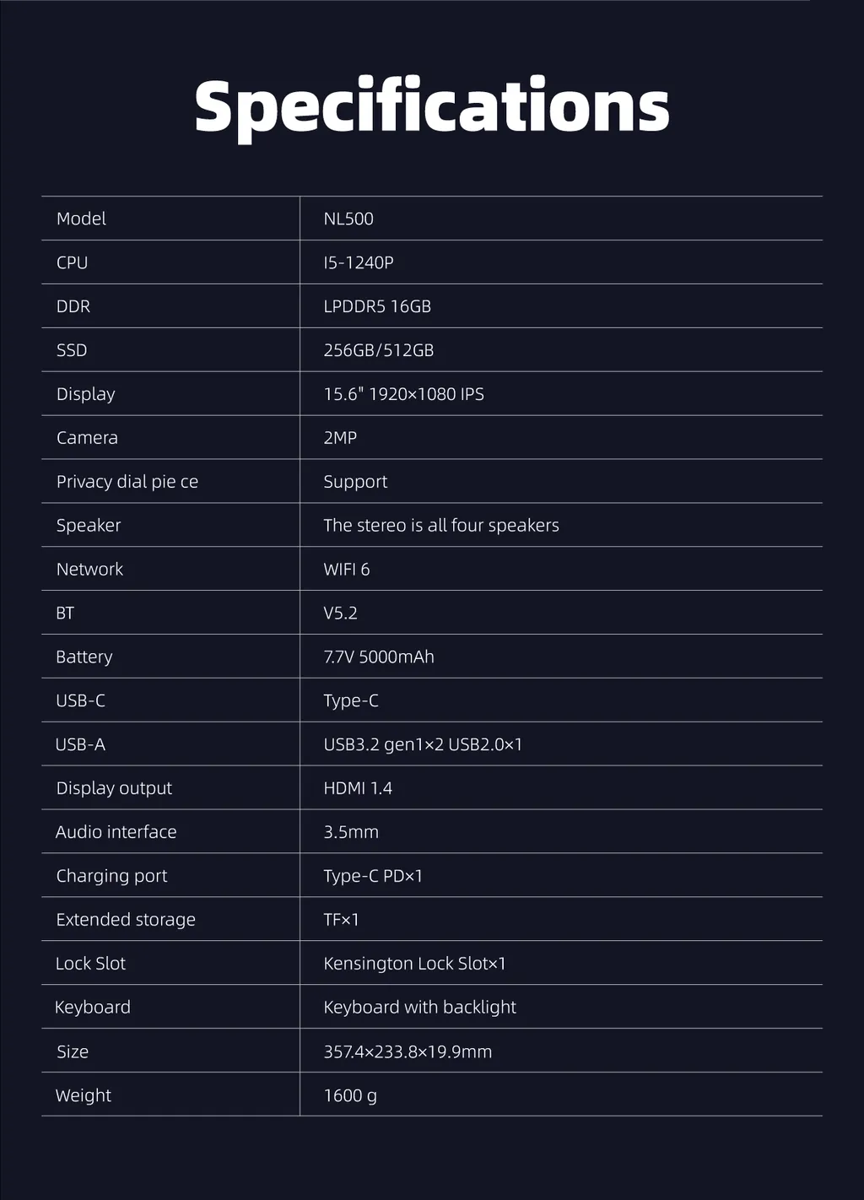The width and height of the screenshot is (864, 1200).
Task: Select the WIFI 6 network value
Action: [x=347, y=570]
